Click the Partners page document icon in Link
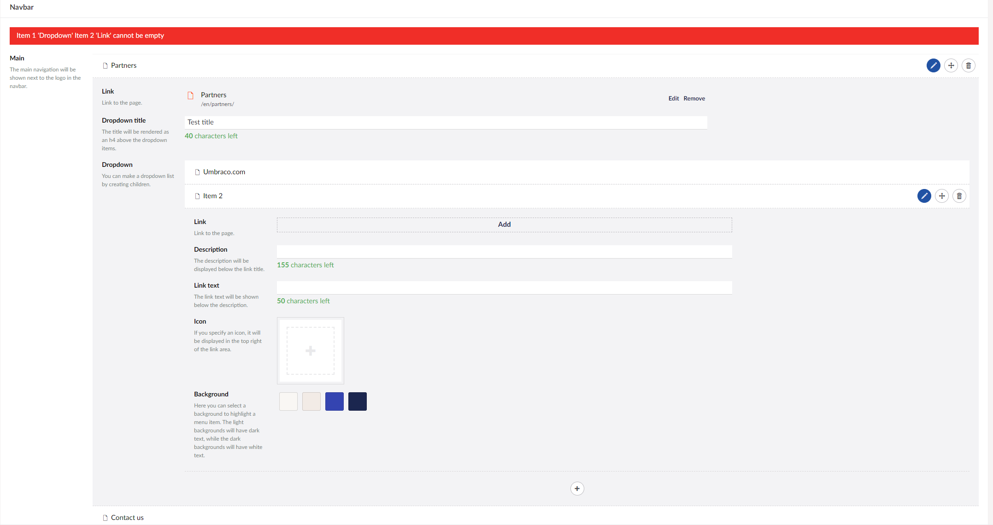993x525 pixels. click(190, 95)
